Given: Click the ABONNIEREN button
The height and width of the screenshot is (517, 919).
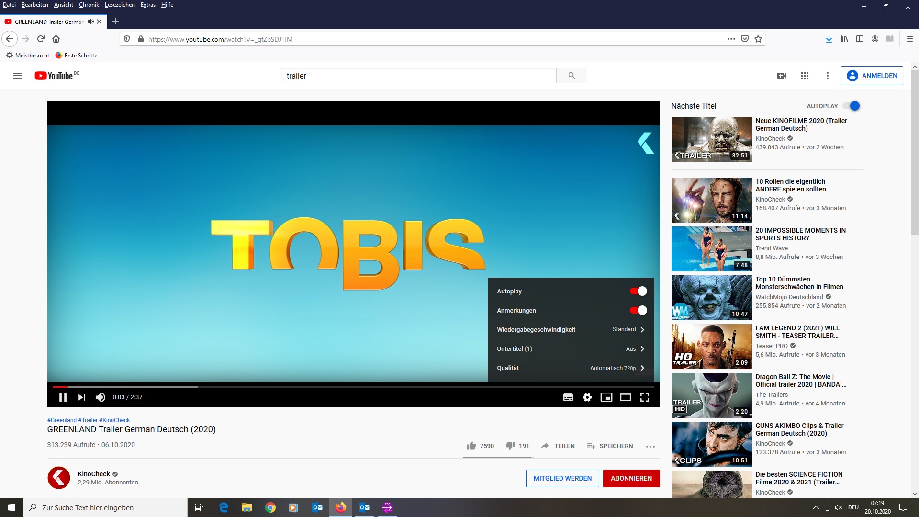Looking at the screenshot, I should tap(631, 478).
